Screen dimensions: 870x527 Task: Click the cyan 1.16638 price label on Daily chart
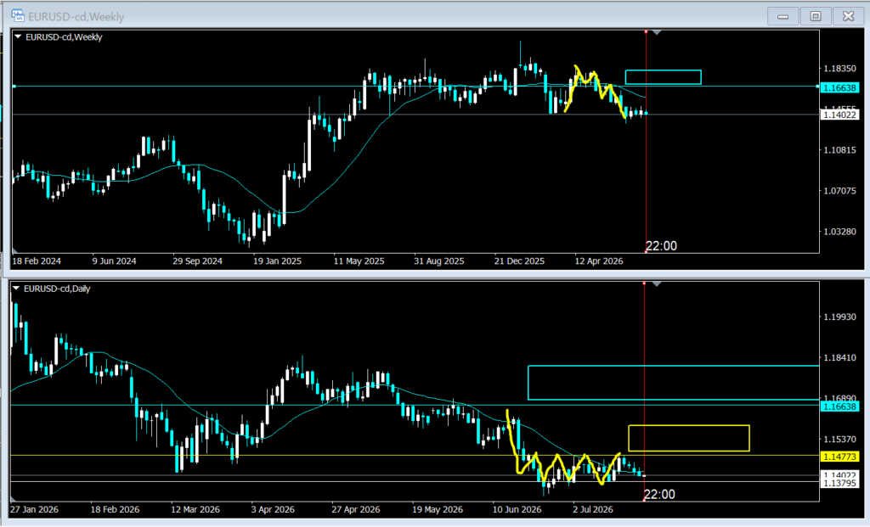pos(839,406)
